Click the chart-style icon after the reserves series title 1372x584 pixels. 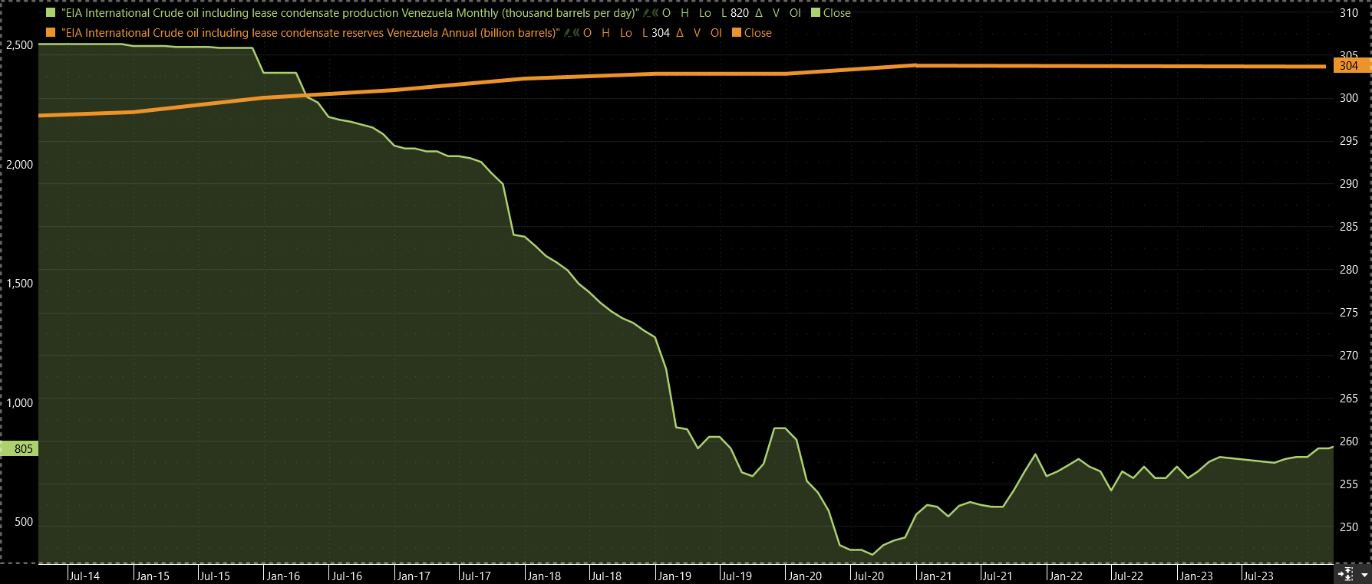[567, 33]
